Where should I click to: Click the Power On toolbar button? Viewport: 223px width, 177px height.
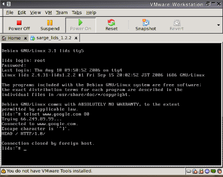[81, 25]
